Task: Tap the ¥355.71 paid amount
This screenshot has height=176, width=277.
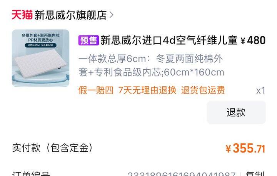Action: [x=245, y=148]
